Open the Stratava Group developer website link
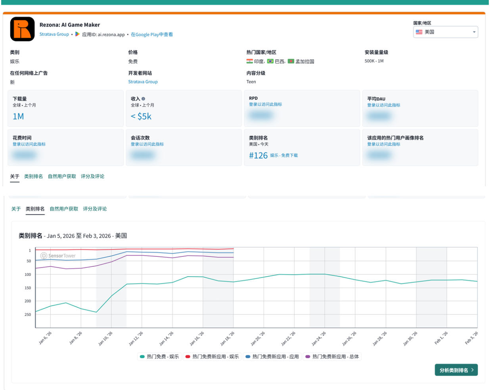 143,82
